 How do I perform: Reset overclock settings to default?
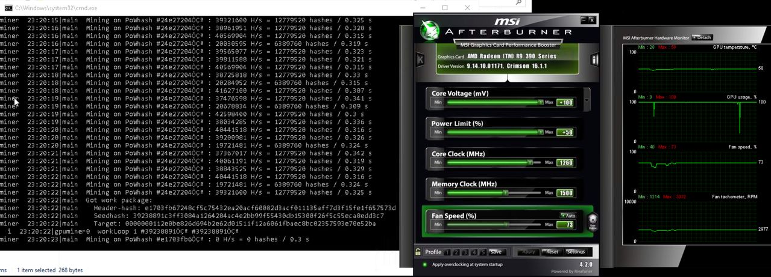point(552,252)
